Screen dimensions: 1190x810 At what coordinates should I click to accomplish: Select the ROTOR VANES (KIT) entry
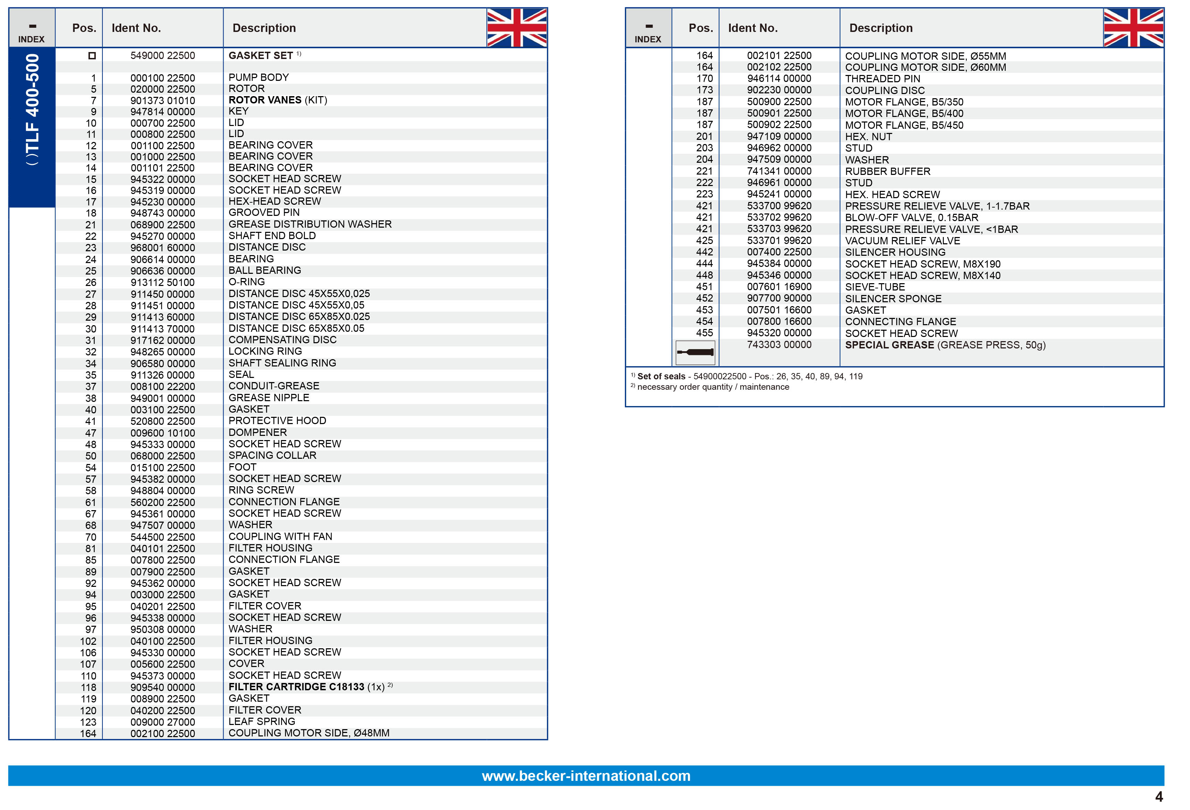click(x=277, y=100)
